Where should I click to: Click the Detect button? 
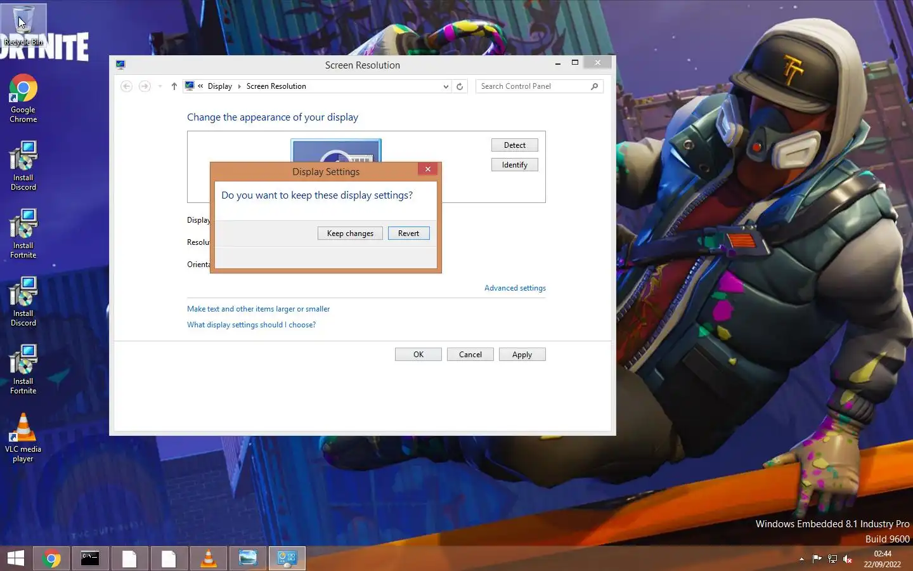[514, 145]
